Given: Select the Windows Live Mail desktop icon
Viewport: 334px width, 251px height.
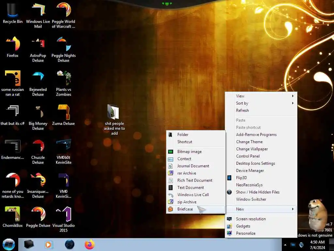Looking at the screenshot, I should pyautogui.click(x=38, y=15).
